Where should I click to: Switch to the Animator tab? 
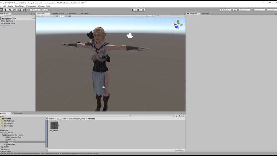tap(71, 13)
